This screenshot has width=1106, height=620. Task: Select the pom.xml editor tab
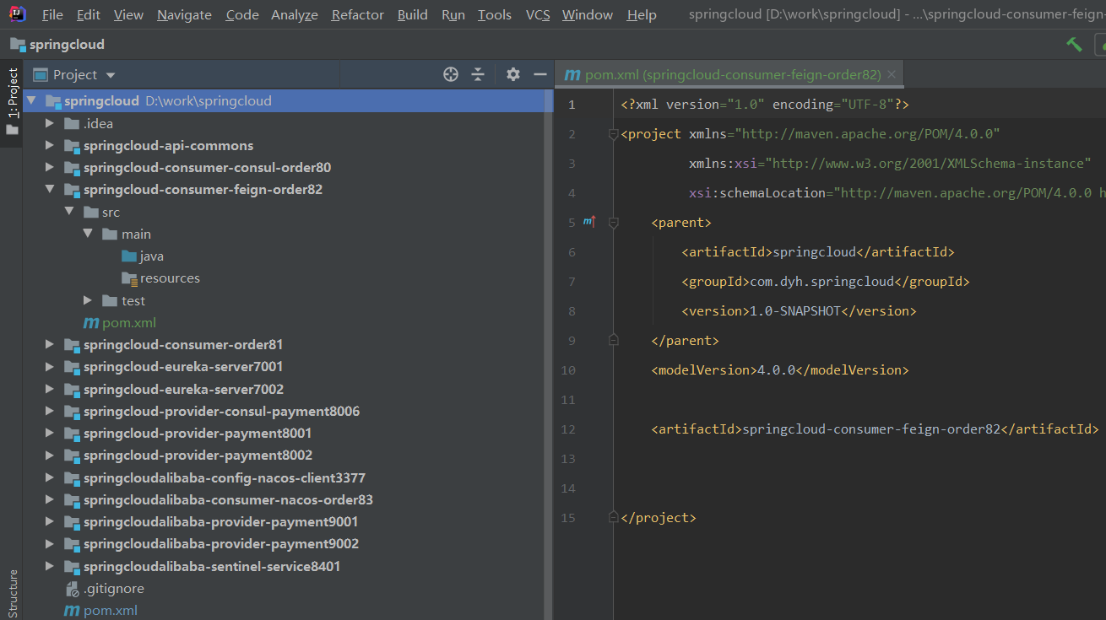[726, 74]
